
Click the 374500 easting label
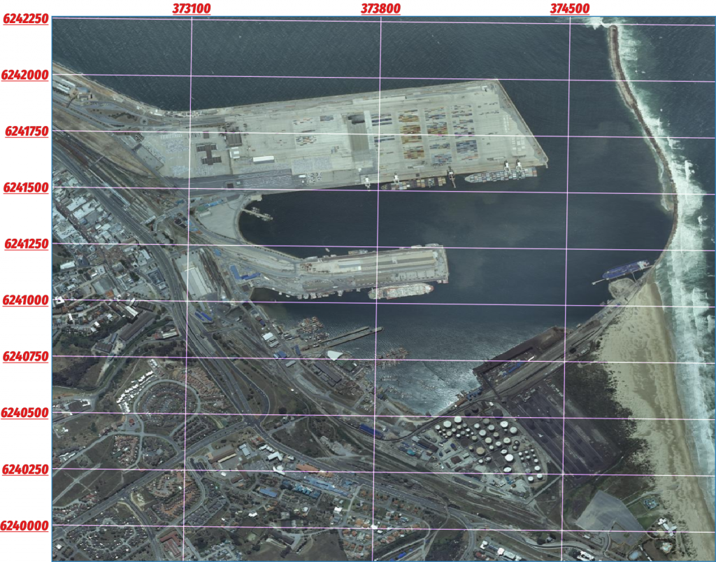570,8
